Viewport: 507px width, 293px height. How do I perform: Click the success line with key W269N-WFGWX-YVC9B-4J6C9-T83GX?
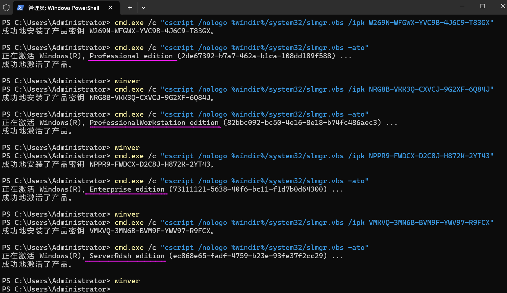[108, 31]
